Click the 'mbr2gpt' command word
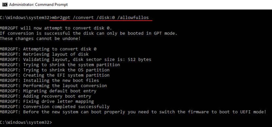Viewport: 272px width, 127px height. click(x=61, y=18)
